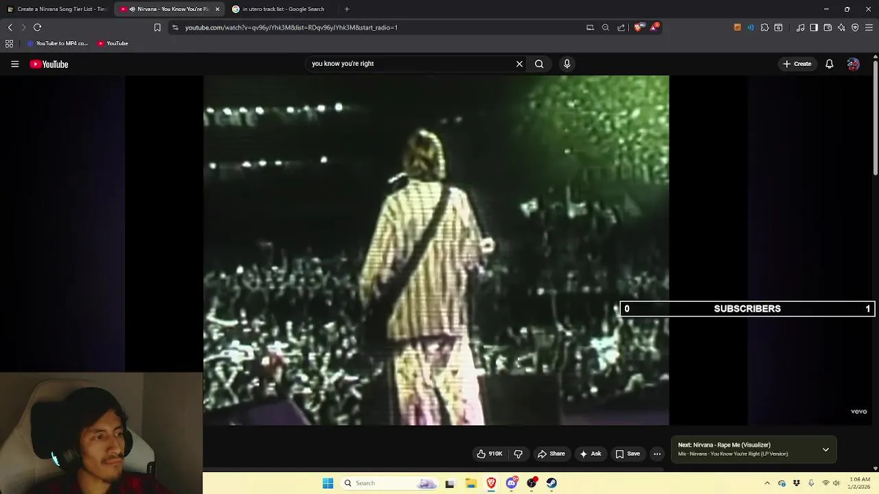Open the volume speaker tray icon

pyautogui.click(x=836, y=483)
